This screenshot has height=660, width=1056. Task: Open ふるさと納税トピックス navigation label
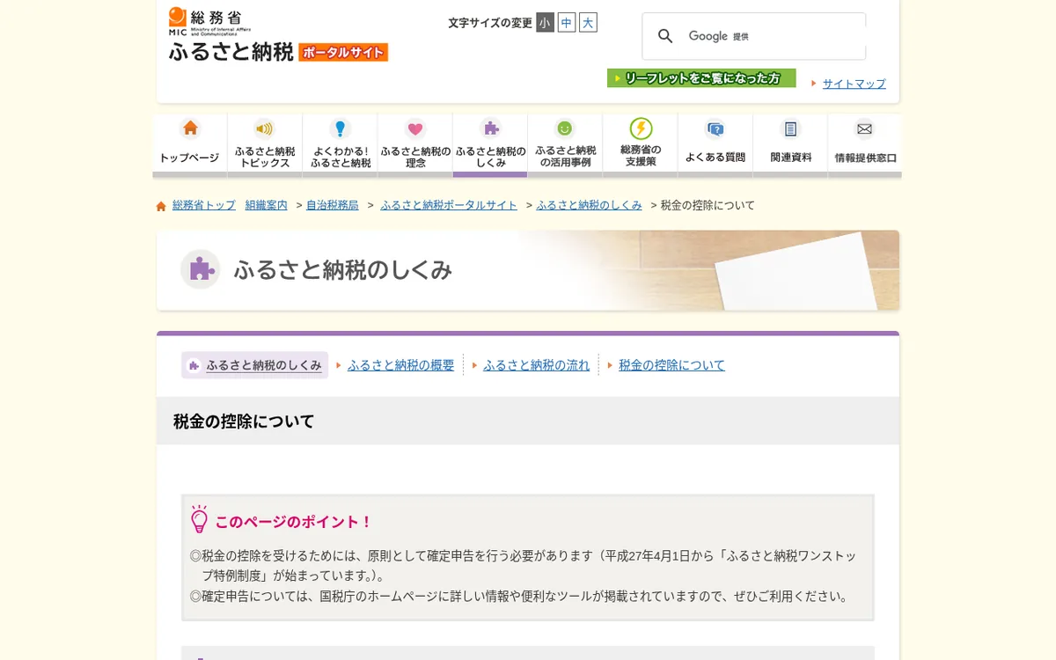(x=265, y=158)
